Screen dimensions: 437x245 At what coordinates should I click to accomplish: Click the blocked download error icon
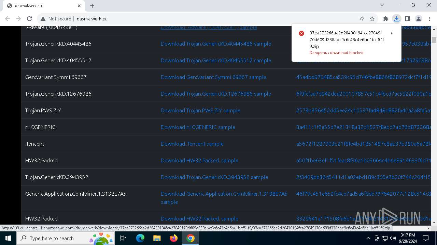click(301, 33)
